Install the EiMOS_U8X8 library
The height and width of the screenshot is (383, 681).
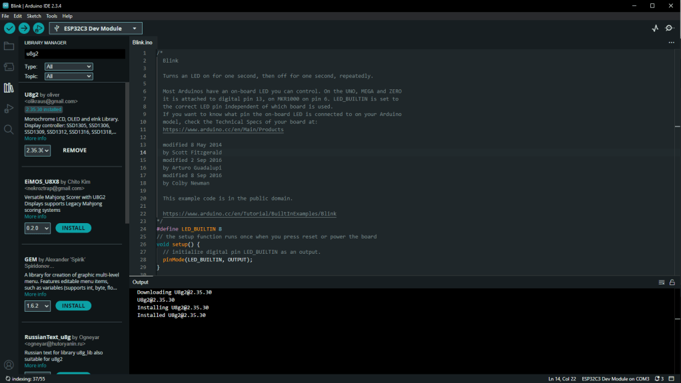pyautogui.click(x=73, y=228)
